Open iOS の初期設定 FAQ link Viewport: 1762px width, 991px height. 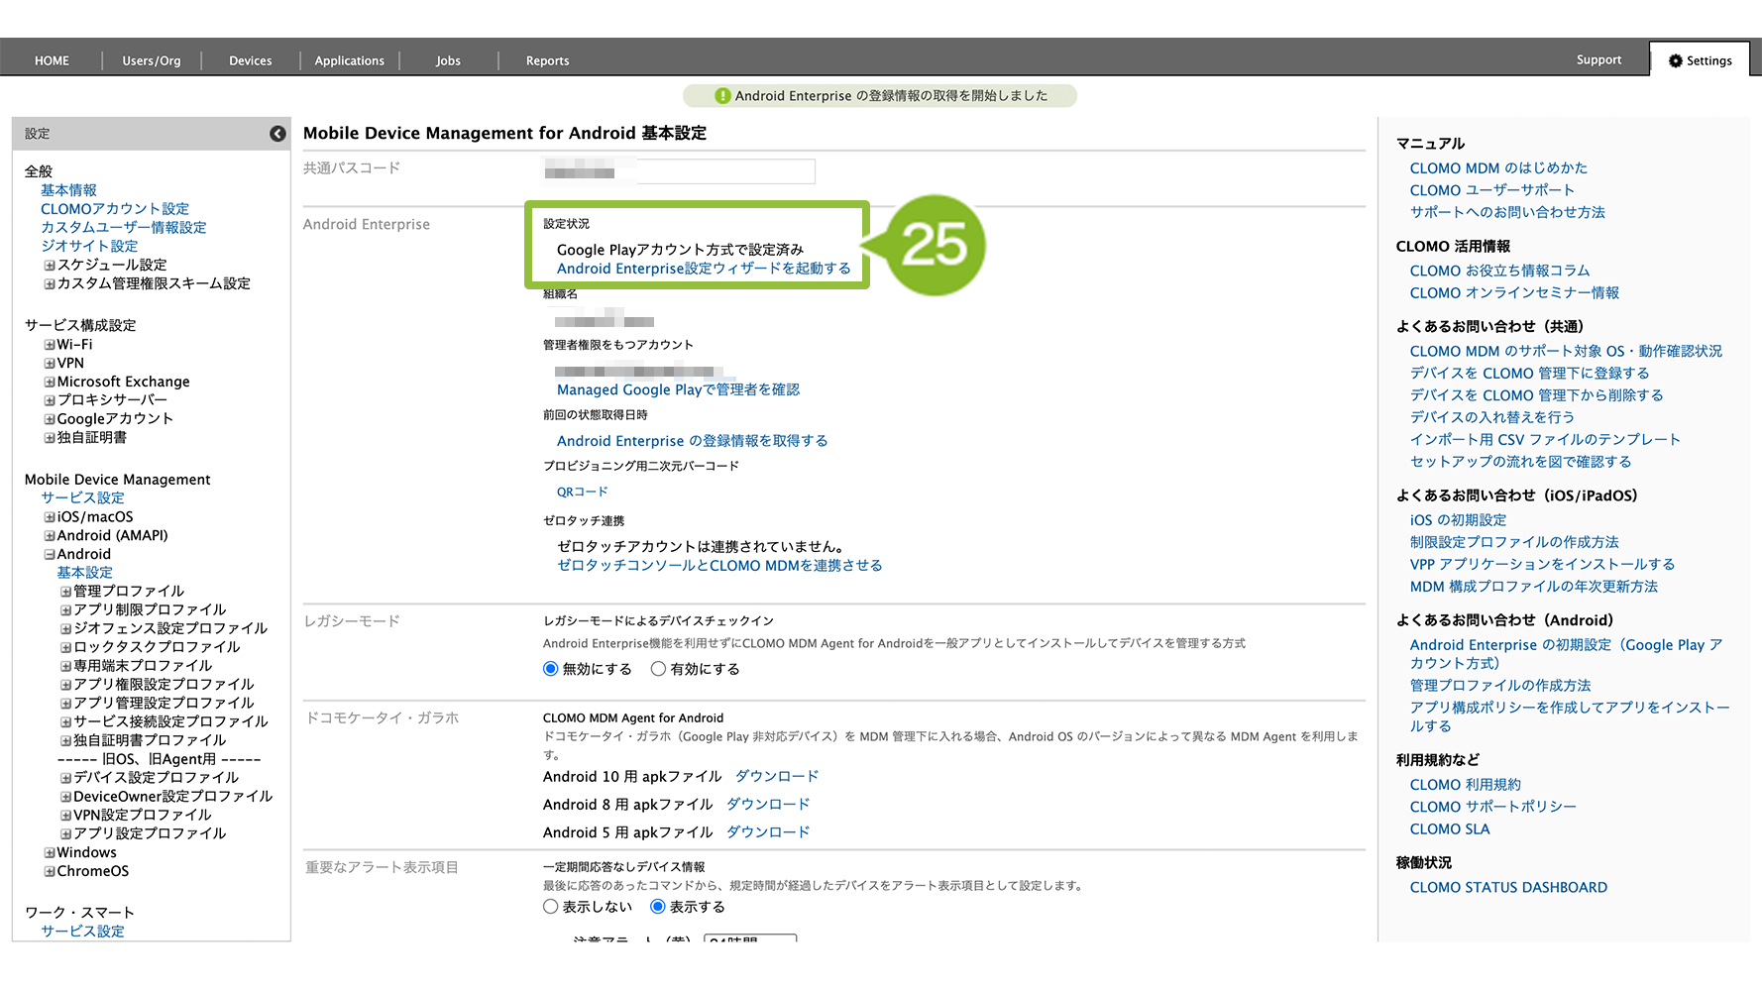(x=1458, y=520)
